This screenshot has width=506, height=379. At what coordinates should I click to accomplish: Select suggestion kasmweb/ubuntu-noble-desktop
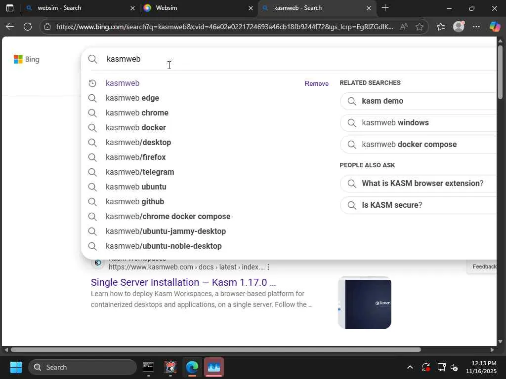[x=164, y=246]
